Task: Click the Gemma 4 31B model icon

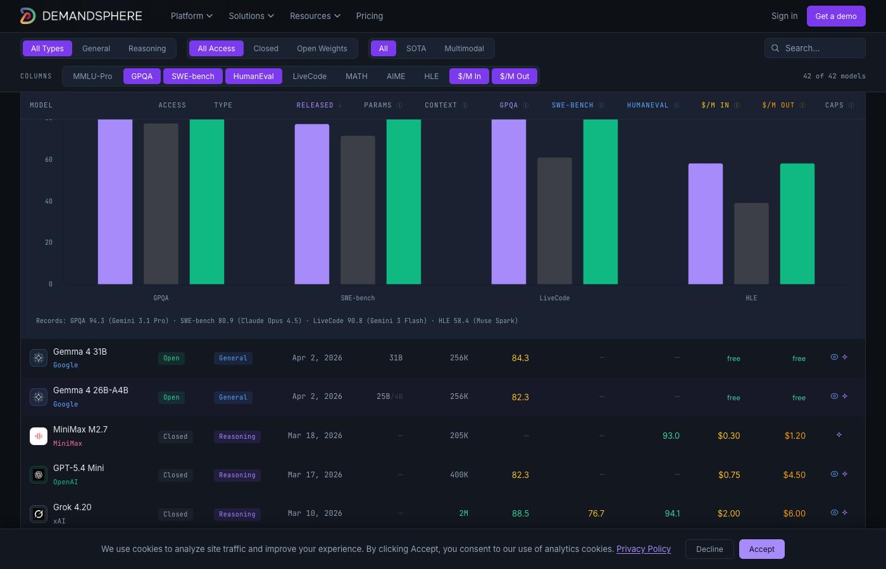Action: [39, 358]
